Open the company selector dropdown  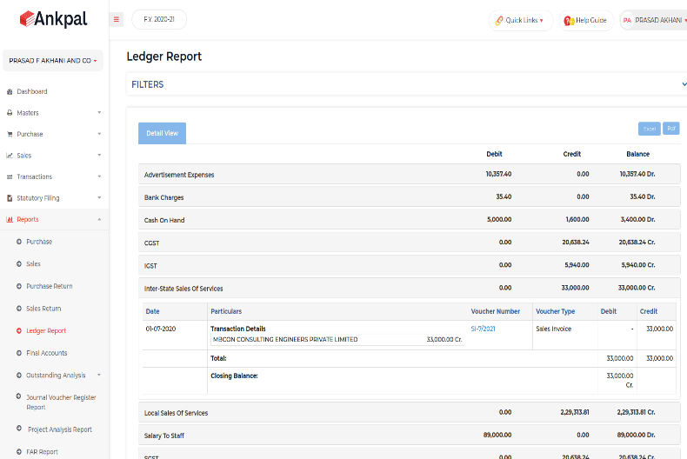53,61
